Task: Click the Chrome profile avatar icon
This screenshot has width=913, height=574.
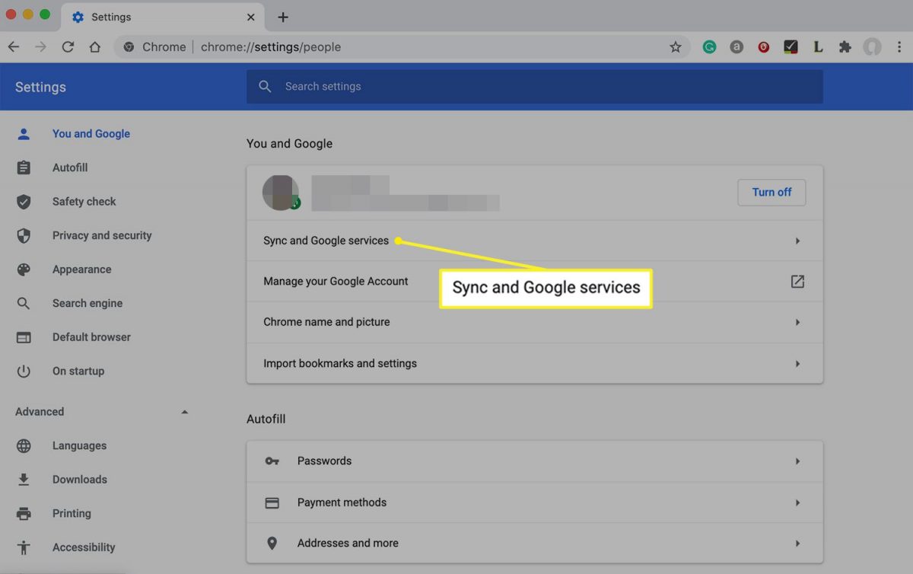Action: [x=872, y=46]
